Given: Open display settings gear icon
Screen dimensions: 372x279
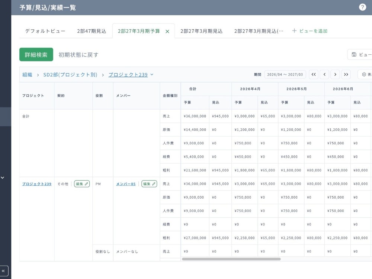Looking at the screenshot, I should (364, 74).
